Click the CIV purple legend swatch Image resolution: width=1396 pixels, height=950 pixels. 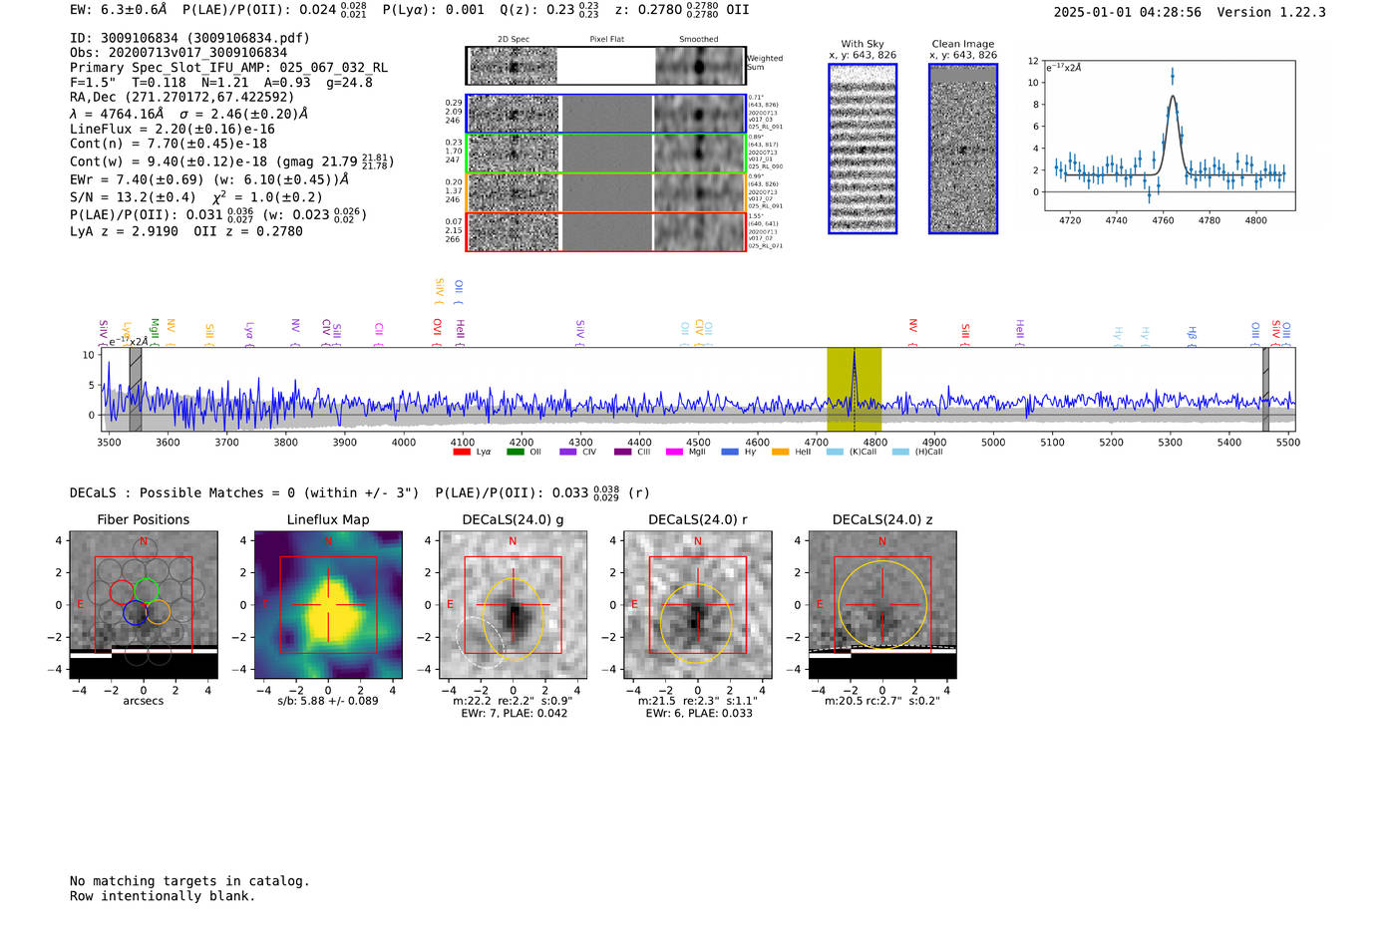pos(568,452)
